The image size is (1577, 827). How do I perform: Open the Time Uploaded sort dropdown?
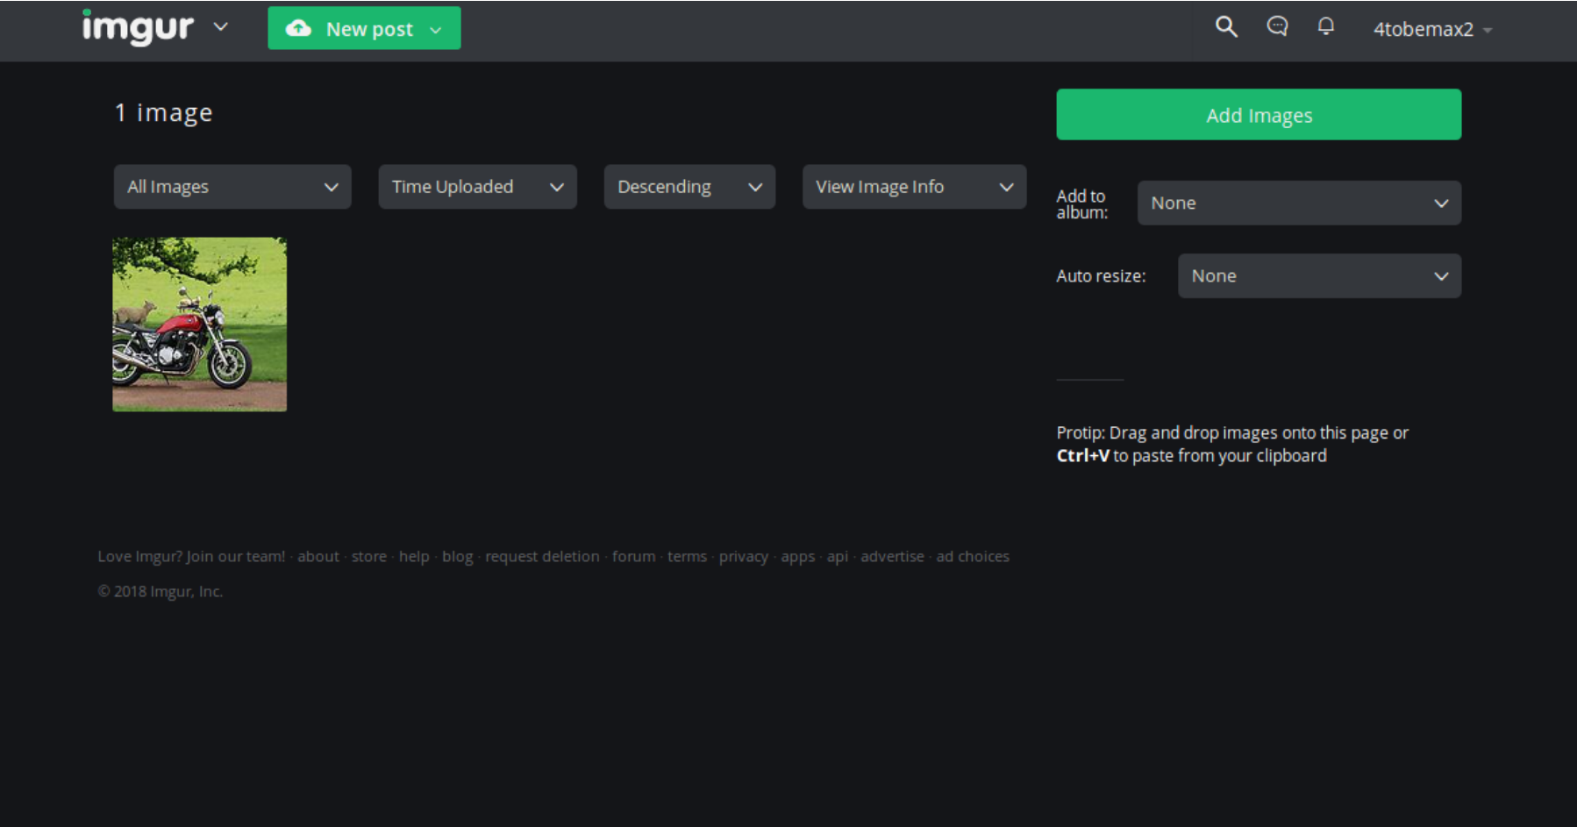477,187
